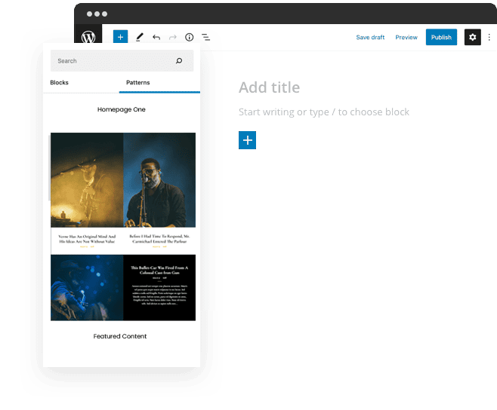This screenshot has width=497, height=410.
Task: Click the Redo arrow icon
Action: tap(173, 37)
